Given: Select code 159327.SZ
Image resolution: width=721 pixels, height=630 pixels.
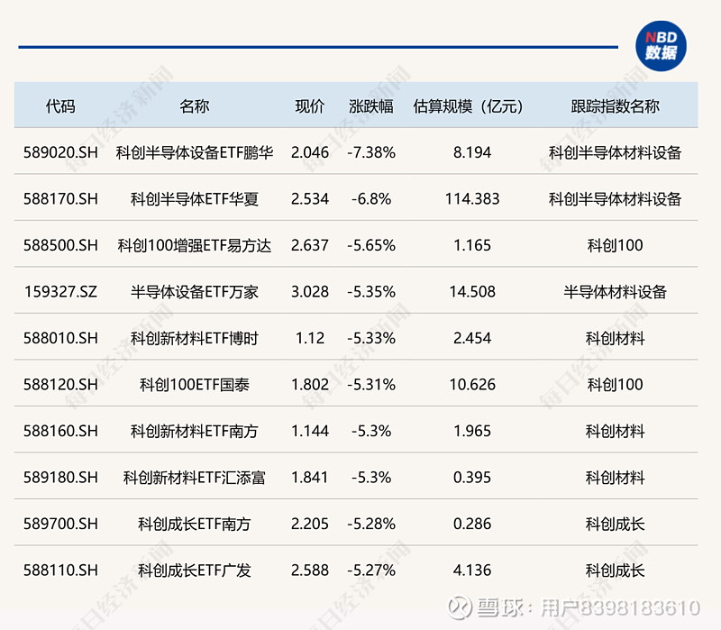Looking at the screenshot, I should (x=60, y=291).
